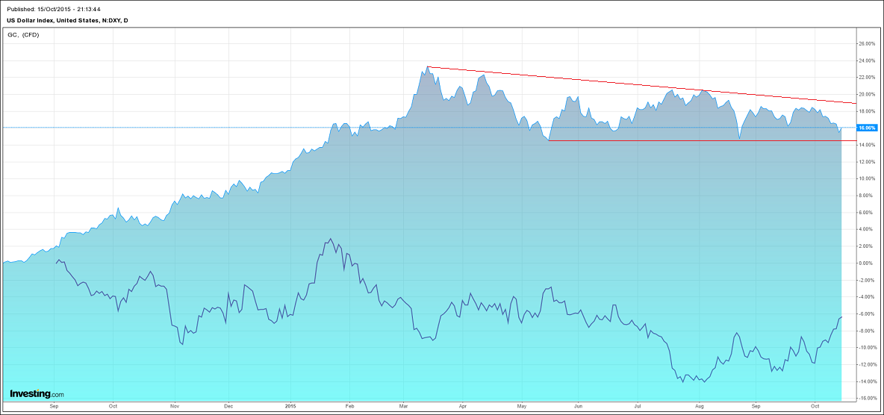Click the Sep label at left of axis
The height and width of the screenshot is (415, 884).
point(54,405)
